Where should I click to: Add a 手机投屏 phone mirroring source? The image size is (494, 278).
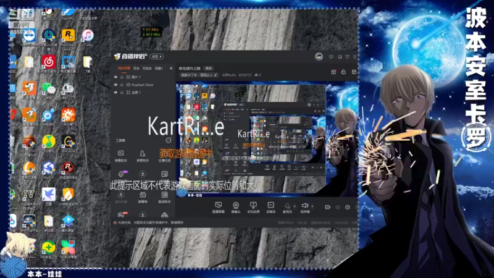click(253, 208)
